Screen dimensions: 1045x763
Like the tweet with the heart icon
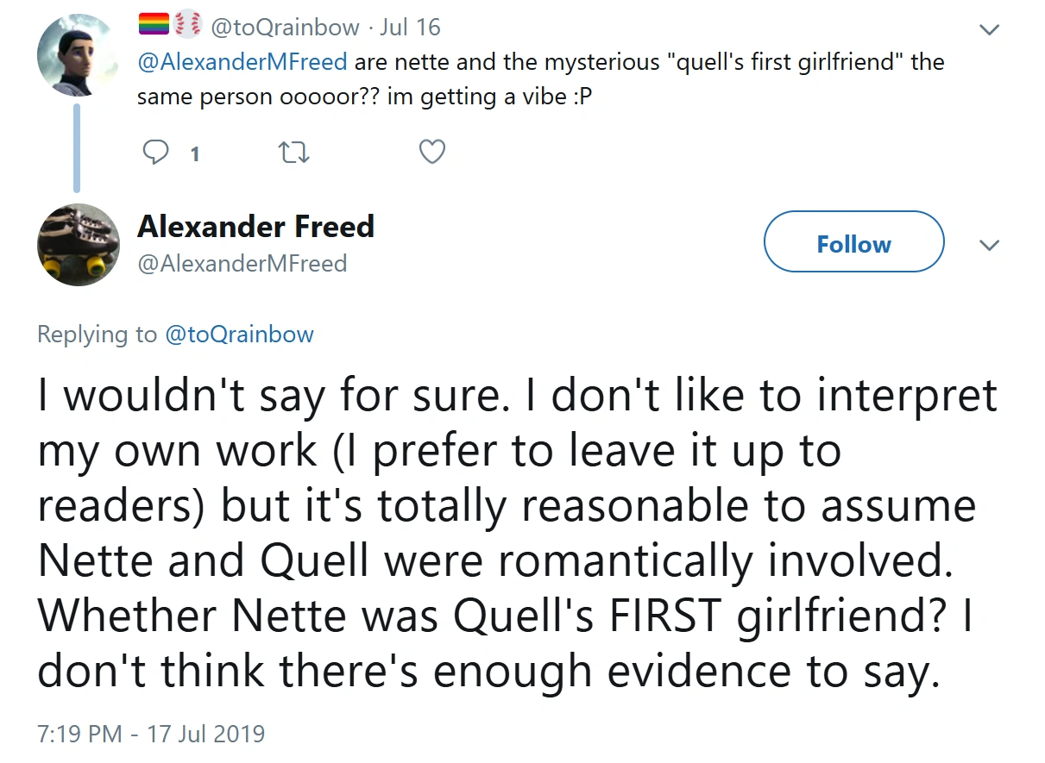click(x=431, y=153)
